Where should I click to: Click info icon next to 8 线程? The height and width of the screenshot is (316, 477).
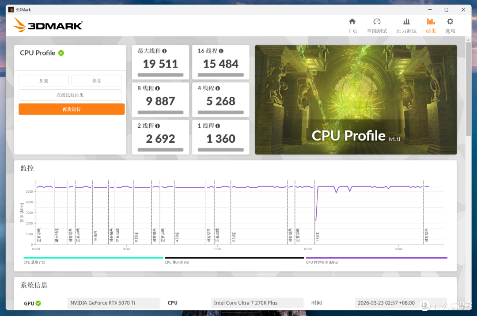(157, 88)
